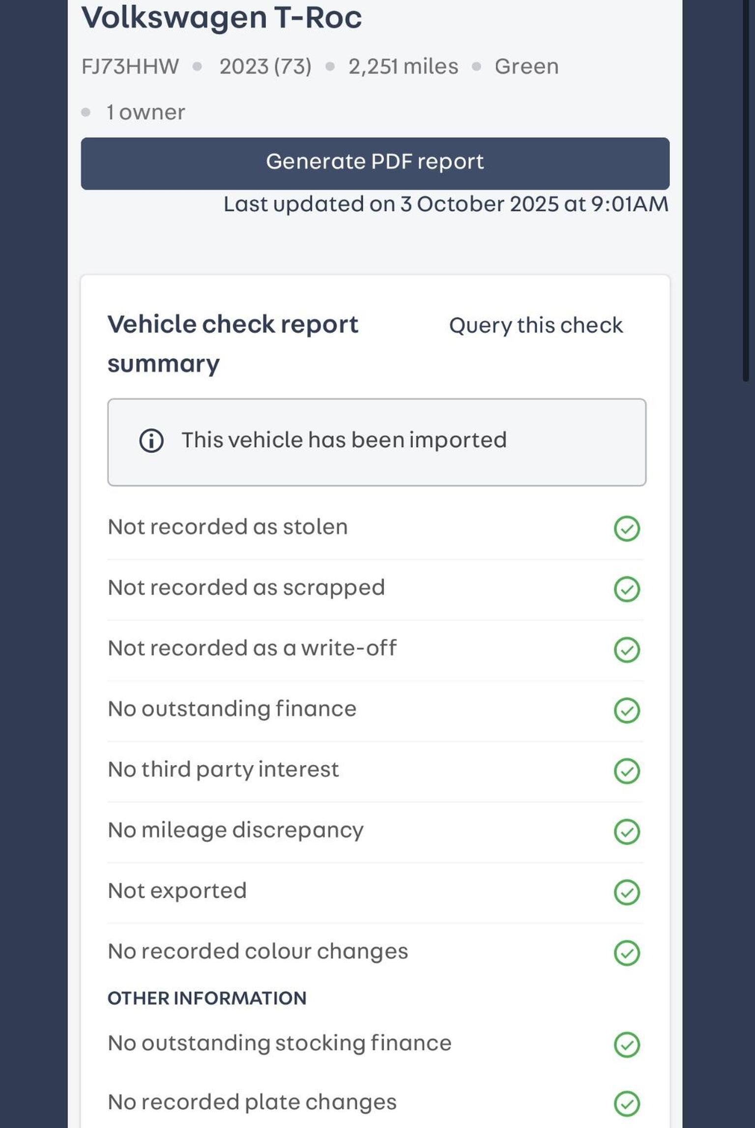Open the Query this check link
Screen dimensions: 755x1128
536,325
